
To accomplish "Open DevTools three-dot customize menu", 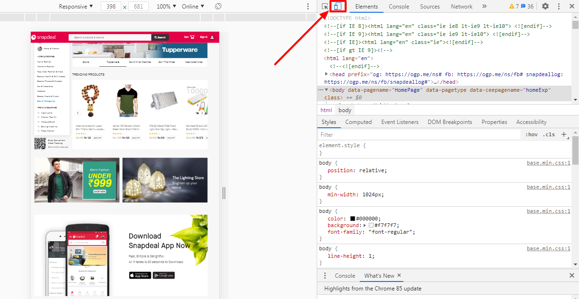I will (559, 7).
